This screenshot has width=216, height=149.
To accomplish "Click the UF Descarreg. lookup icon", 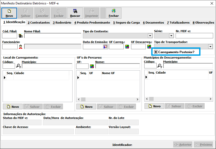I will [x=149, y=47].
